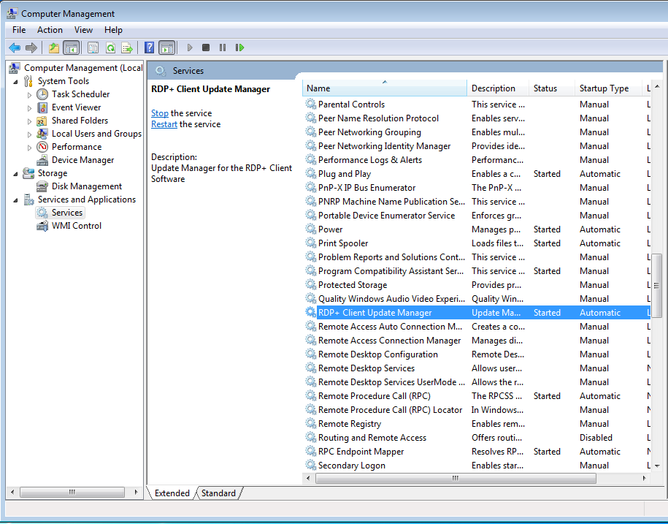The width and height of the screenshot is (668, 524).
Task: Collapse the Storage tree node
Action: click(16, 173)
